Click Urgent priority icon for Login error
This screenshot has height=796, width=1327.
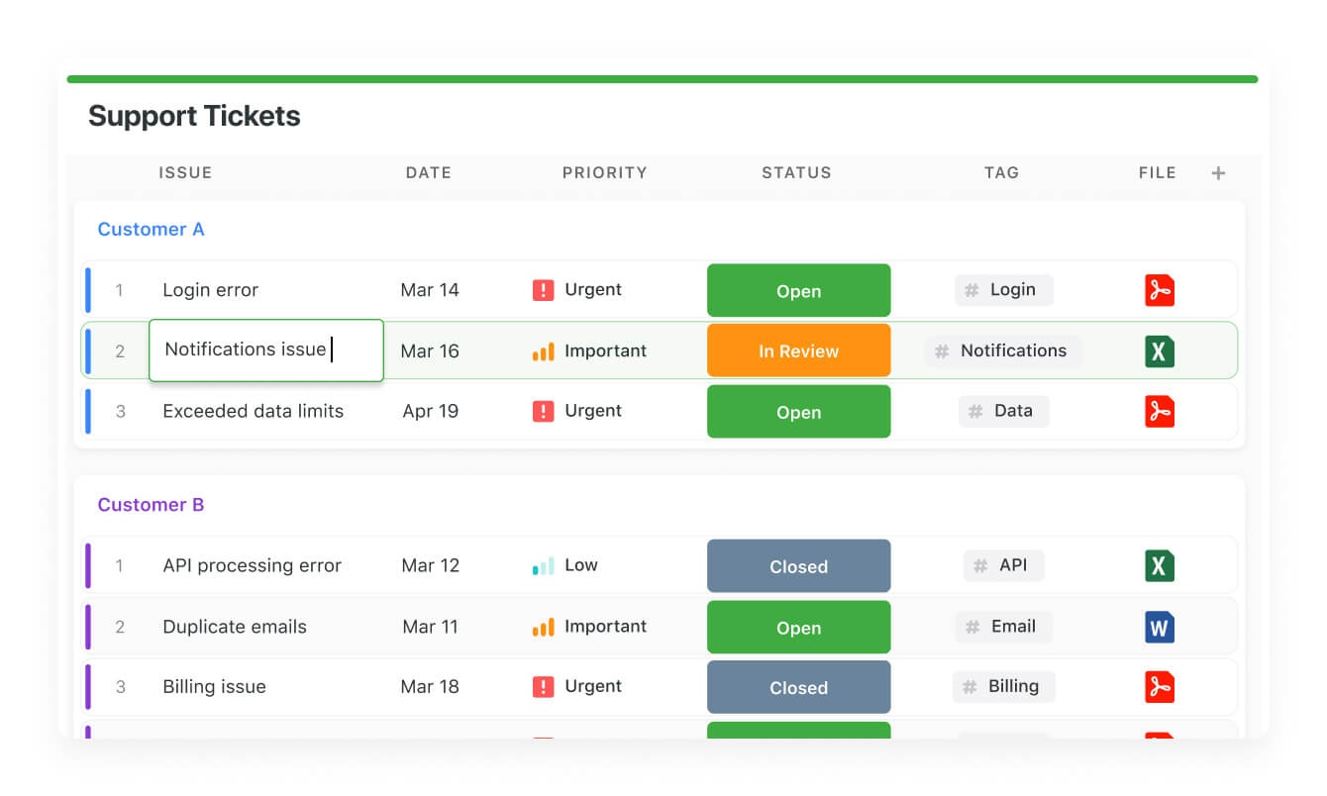point(543,290)
